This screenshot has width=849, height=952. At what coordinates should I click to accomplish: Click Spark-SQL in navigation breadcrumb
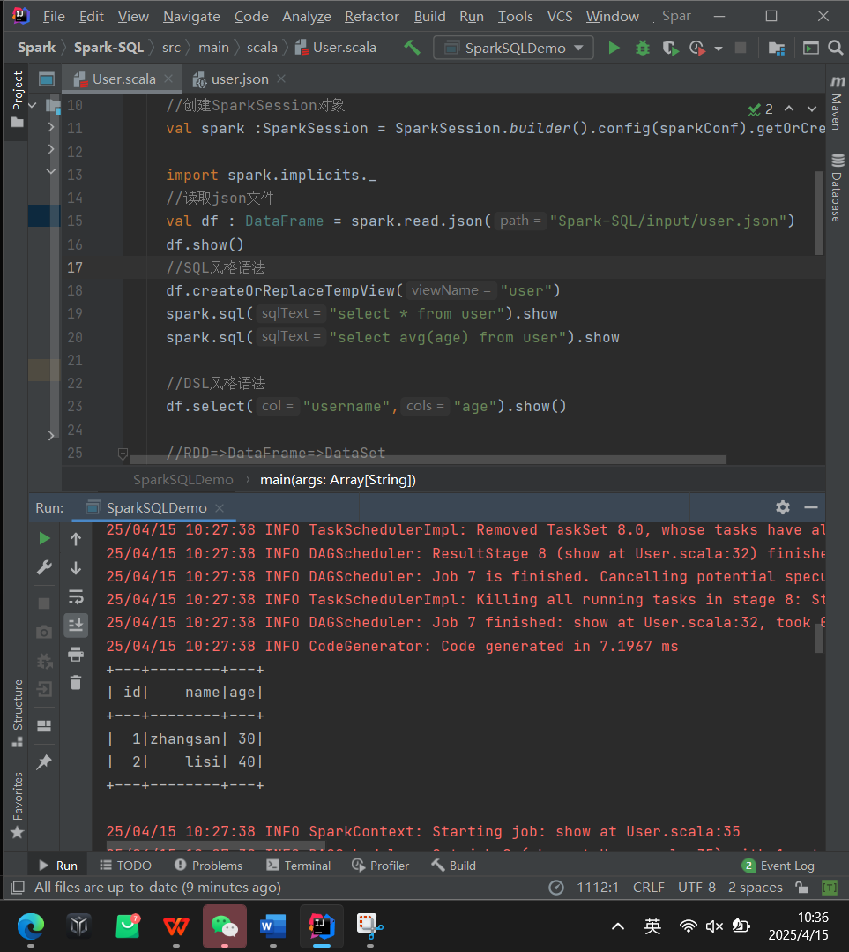[x=108, y=48]
